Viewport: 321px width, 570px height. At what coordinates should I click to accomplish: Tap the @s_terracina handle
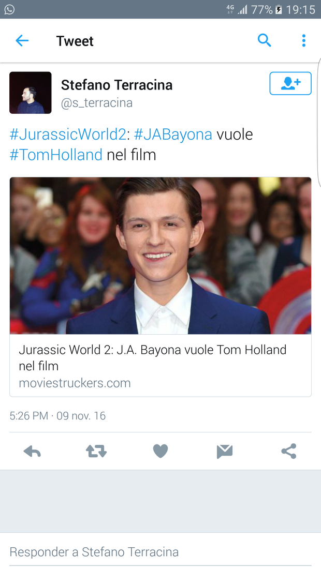[x=97, y=103]
